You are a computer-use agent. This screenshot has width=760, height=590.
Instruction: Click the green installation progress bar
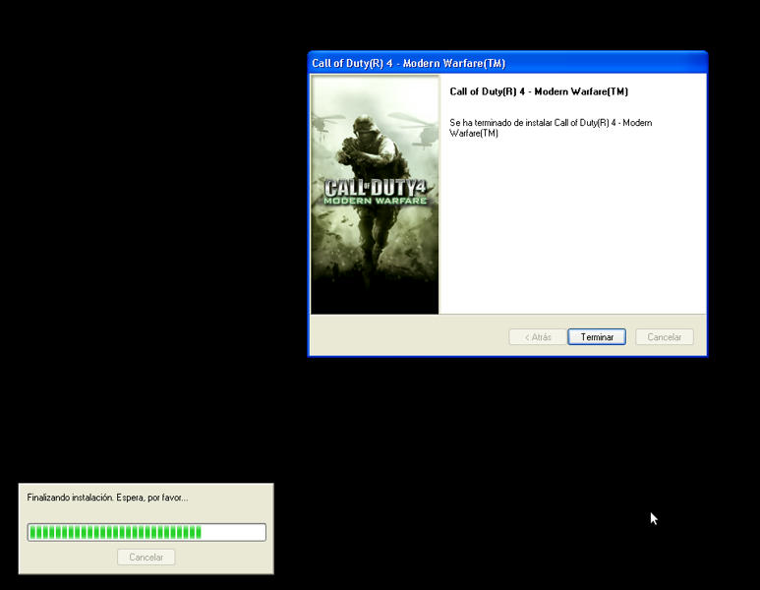pos(146,532)
